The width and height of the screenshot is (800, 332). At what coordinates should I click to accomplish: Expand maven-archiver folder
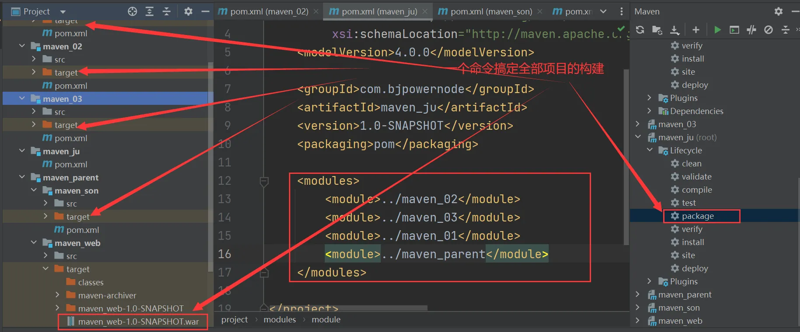pyautogui.click(x=57, y=295)
